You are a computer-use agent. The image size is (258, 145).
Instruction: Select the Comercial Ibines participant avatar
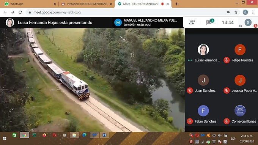(x=240, y=111)
